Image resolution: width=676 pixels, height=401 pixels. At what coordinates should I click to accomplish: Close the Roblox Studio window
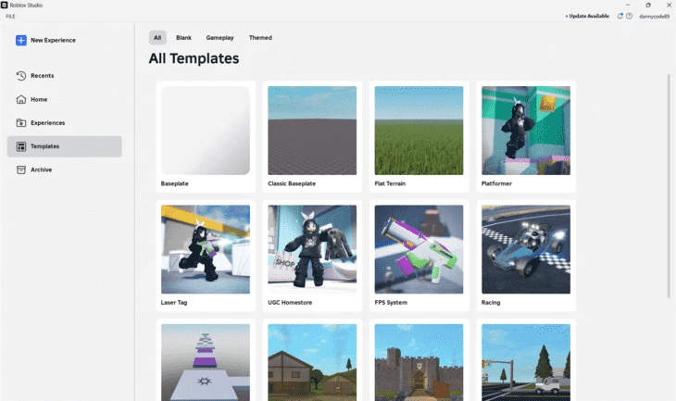tap(670, 6)
